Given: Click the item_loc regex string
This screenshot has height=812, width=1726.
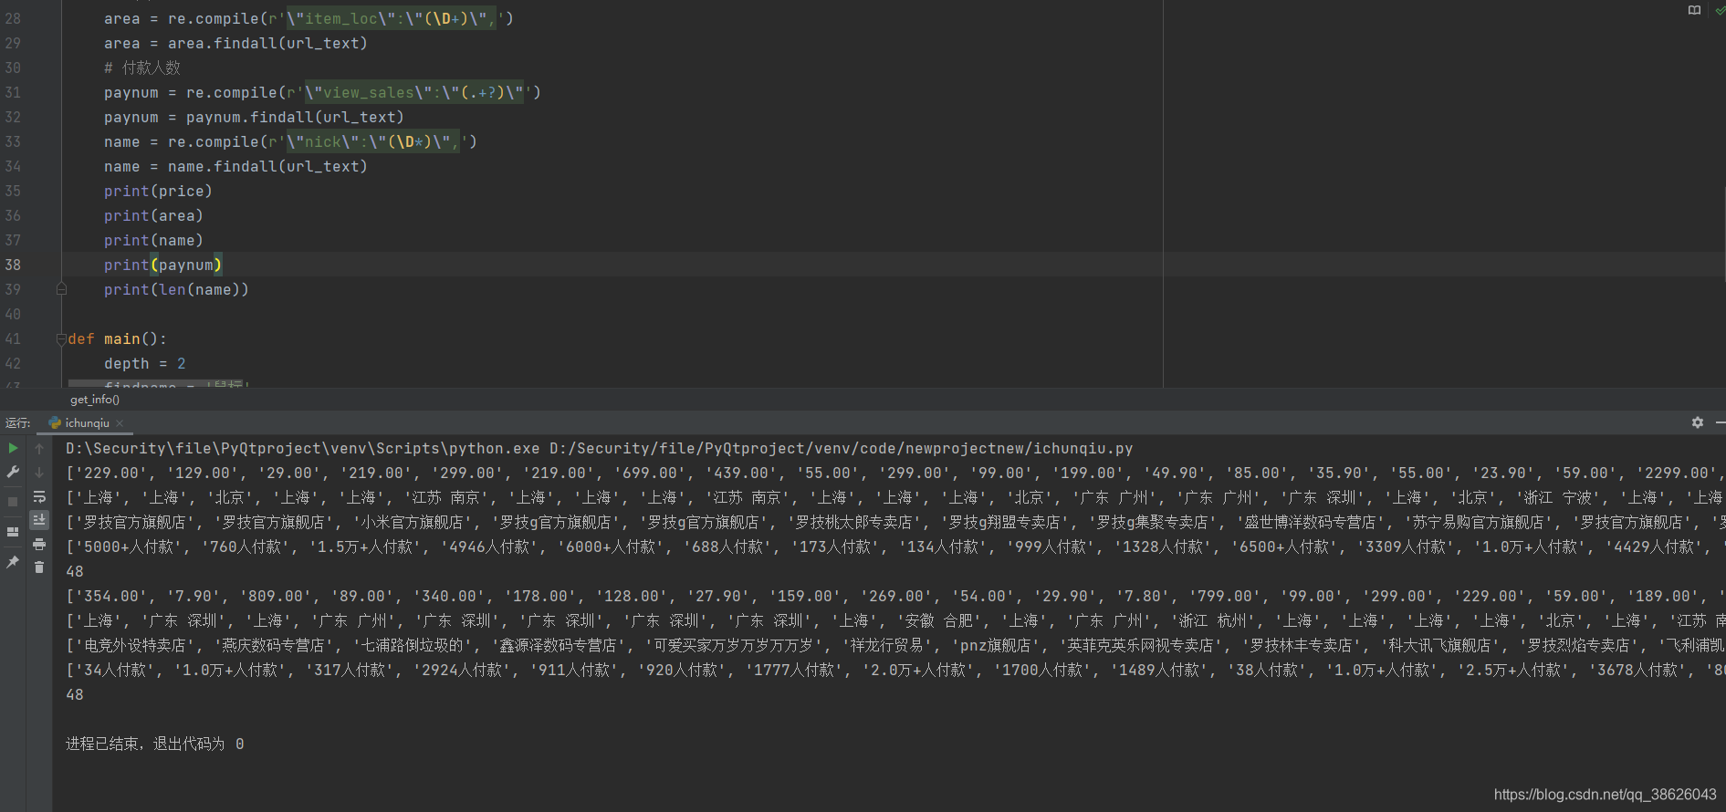Looking at the screenshot, I should tap(392, 18).
